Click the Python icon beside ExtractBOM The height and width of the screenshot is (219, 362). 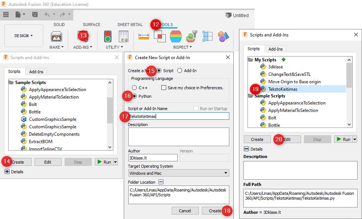click(23, 142)
